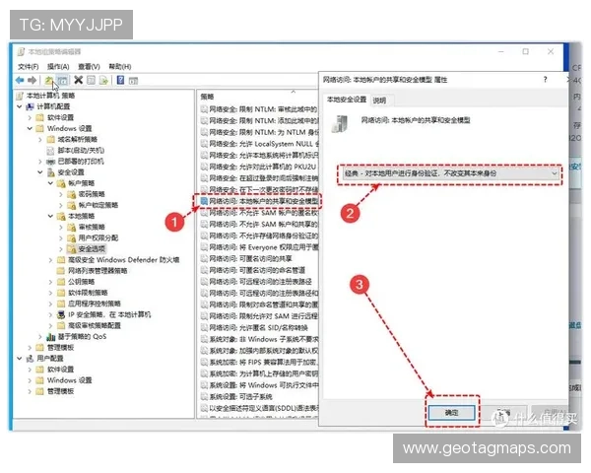Screen dimensions: 591x473
Task: Click the 安全设置 shield folder icon
Action: pyautogui.click(x=51, y=172)
